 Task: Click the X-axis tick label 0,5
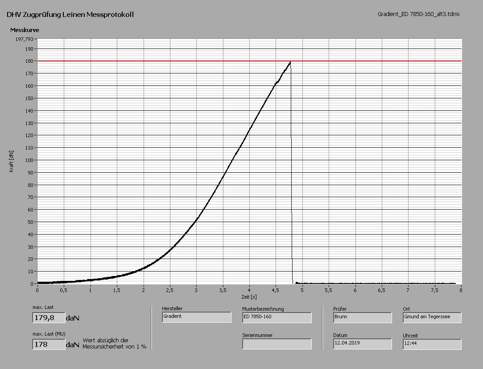click(64, 290)
